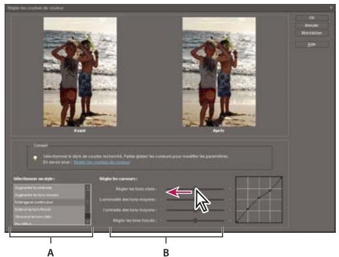Select Obscurcir les tons clairs style
339x257 pixels.
49,216
